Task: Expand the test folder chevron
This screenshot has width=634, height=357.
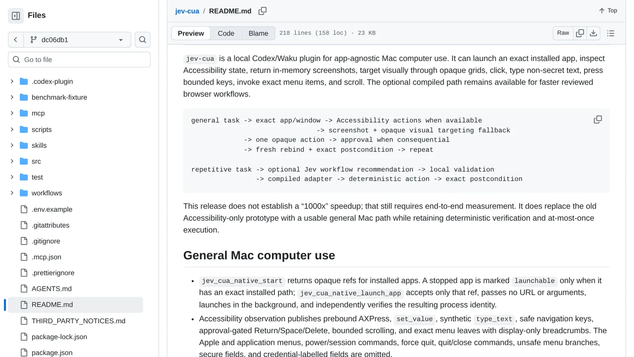Action: point(12,177)
